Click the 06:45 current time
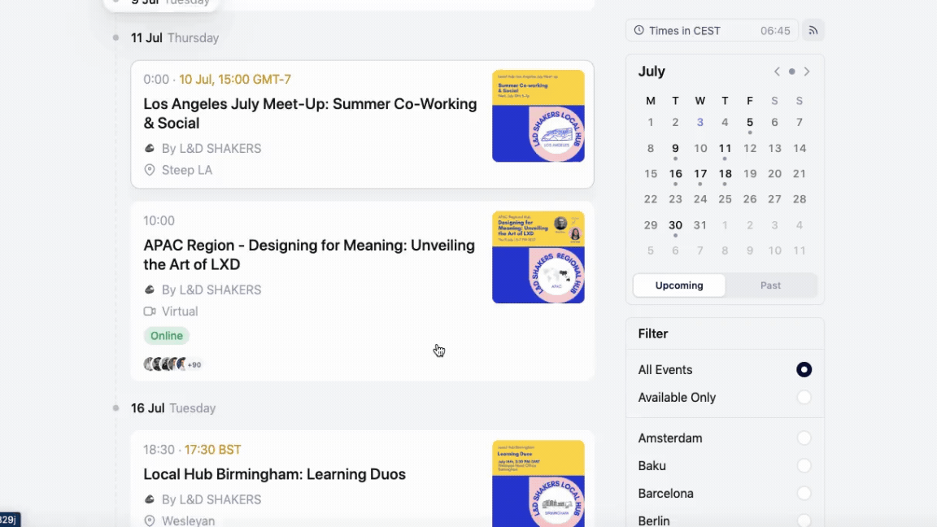 775,30
